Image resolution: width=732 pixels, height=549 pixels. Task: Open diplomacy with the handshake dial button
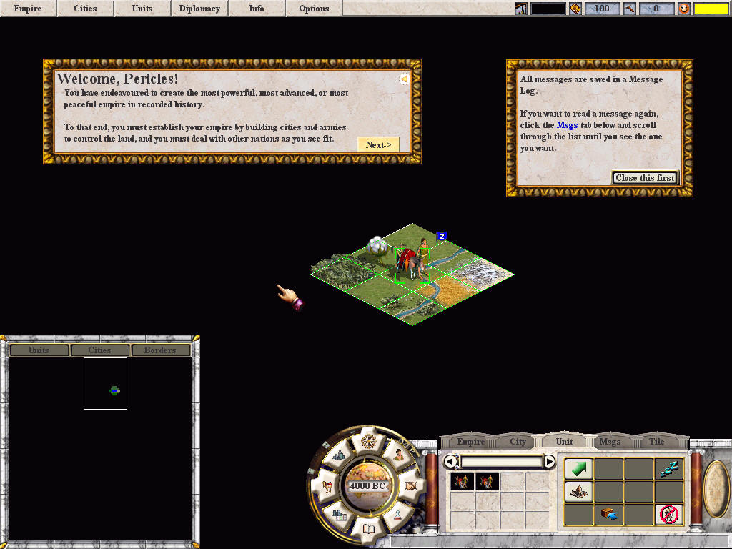click(x=410, y=486)
